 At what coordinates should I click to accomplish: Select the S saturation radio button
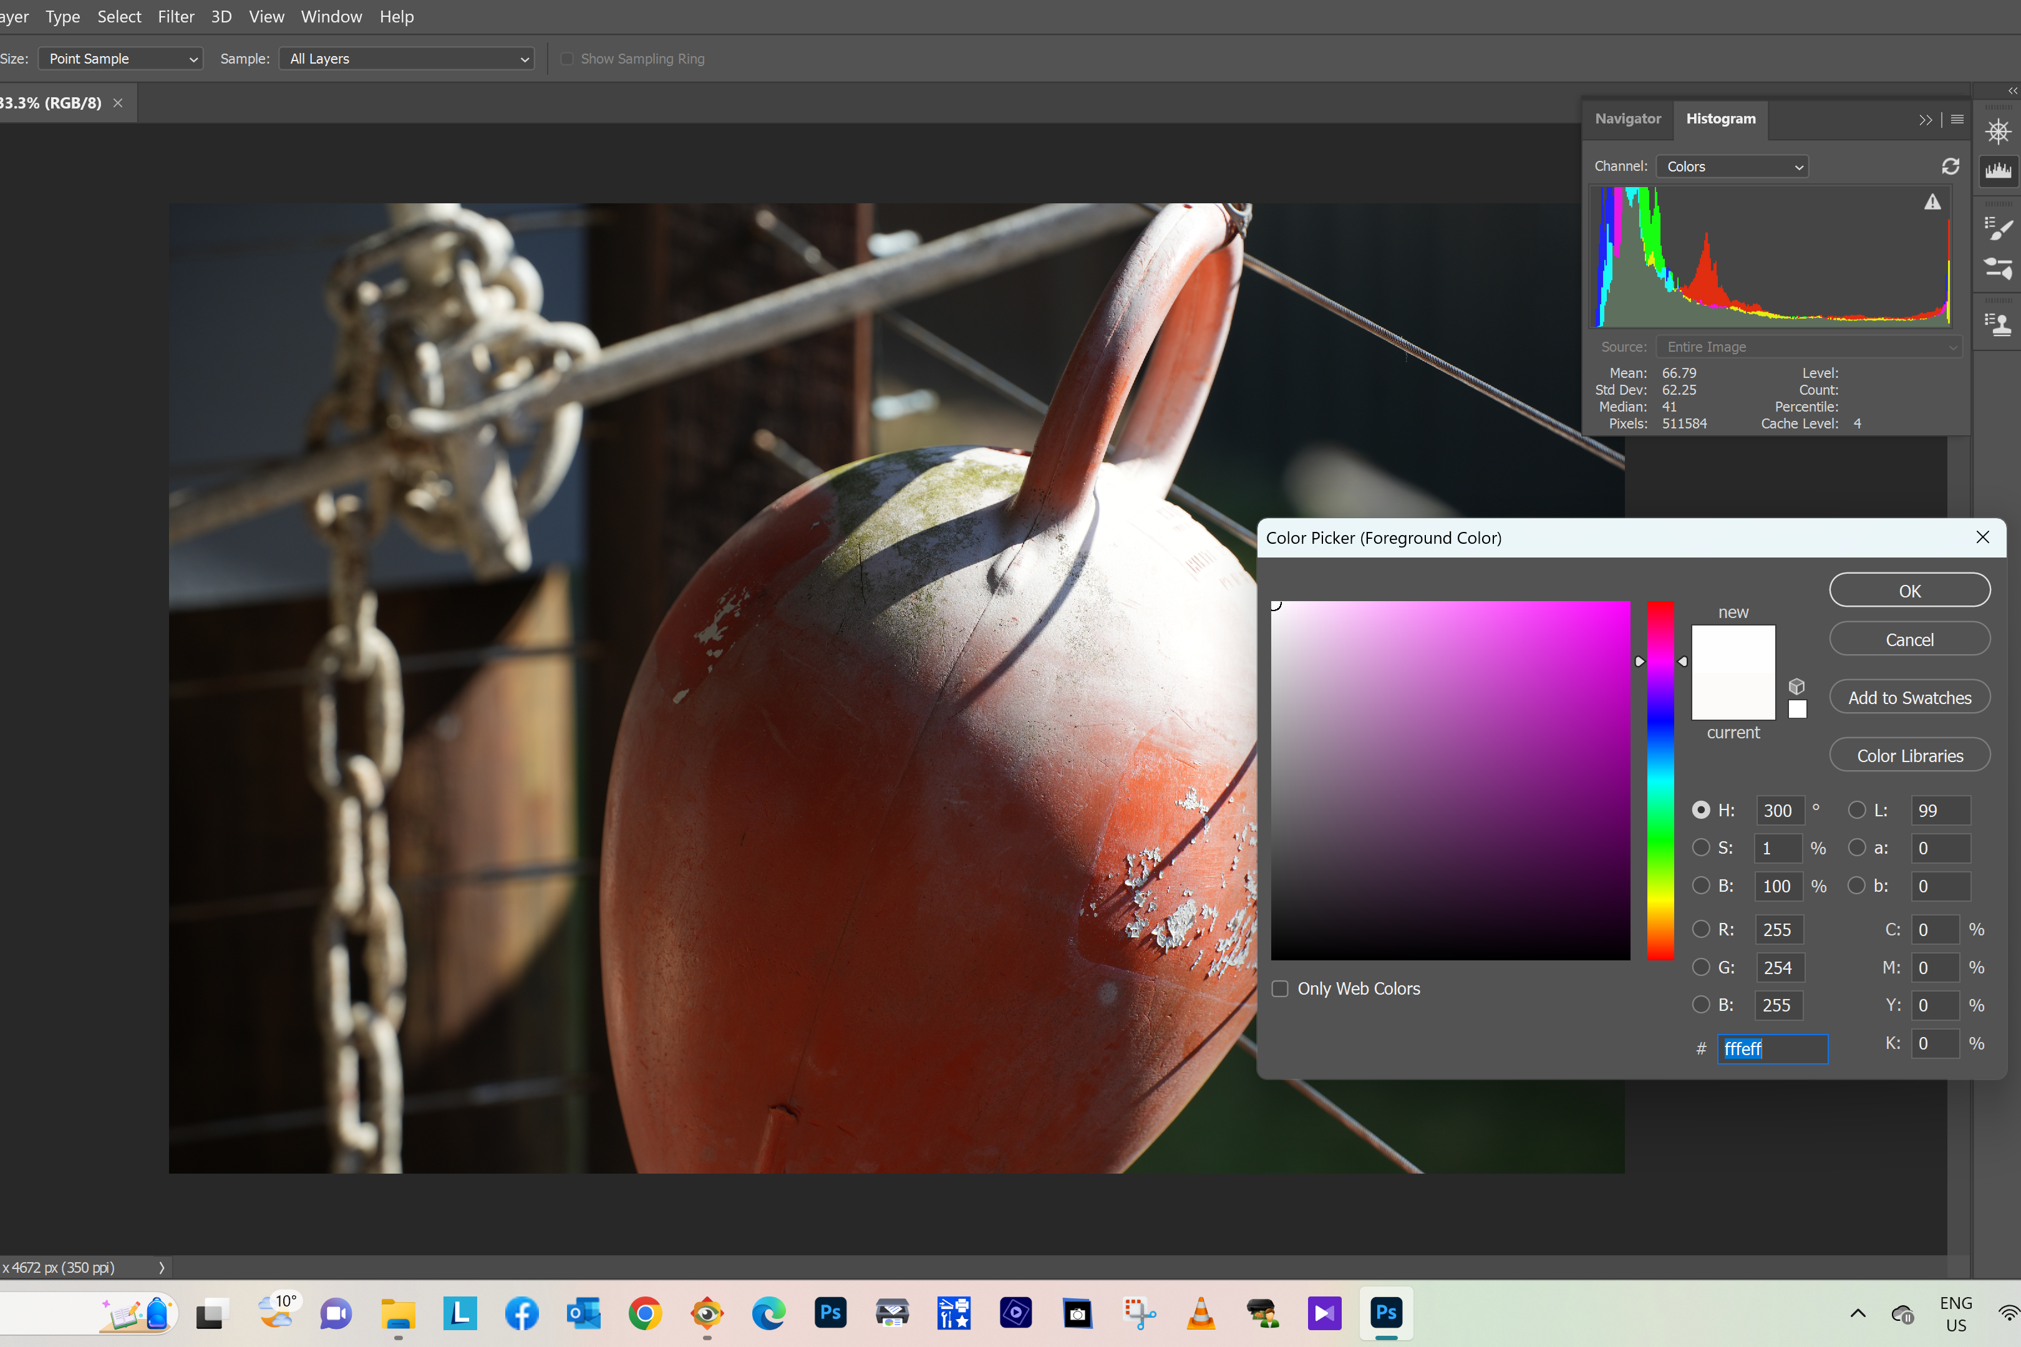[x=1700, y=848]
